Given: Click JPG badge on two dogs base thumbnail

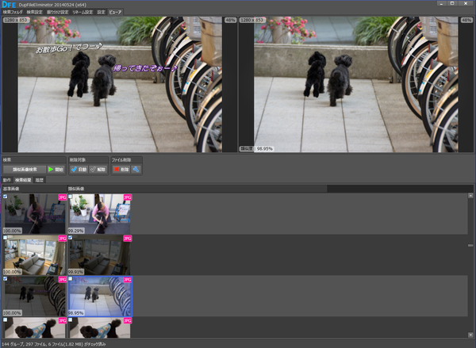Looking at the screenshot, I should tap(62, 280).
